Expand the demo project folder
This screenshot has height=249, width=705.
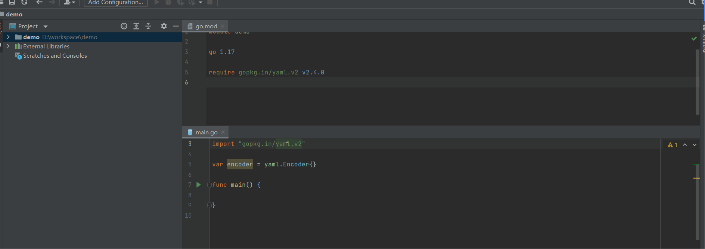point(8,37)
